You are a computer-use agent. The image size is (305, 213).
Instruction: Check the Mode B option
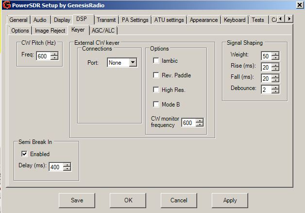[156, 105]
